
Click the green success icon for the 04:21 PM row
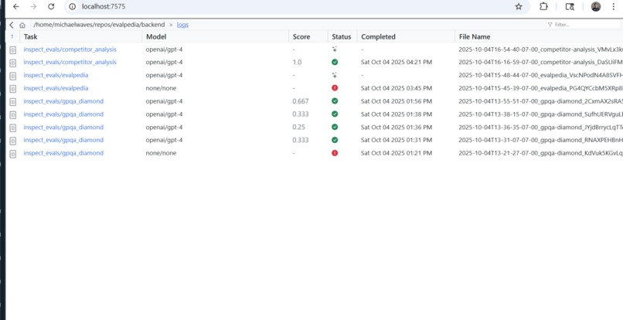click(x=335, y=62)
